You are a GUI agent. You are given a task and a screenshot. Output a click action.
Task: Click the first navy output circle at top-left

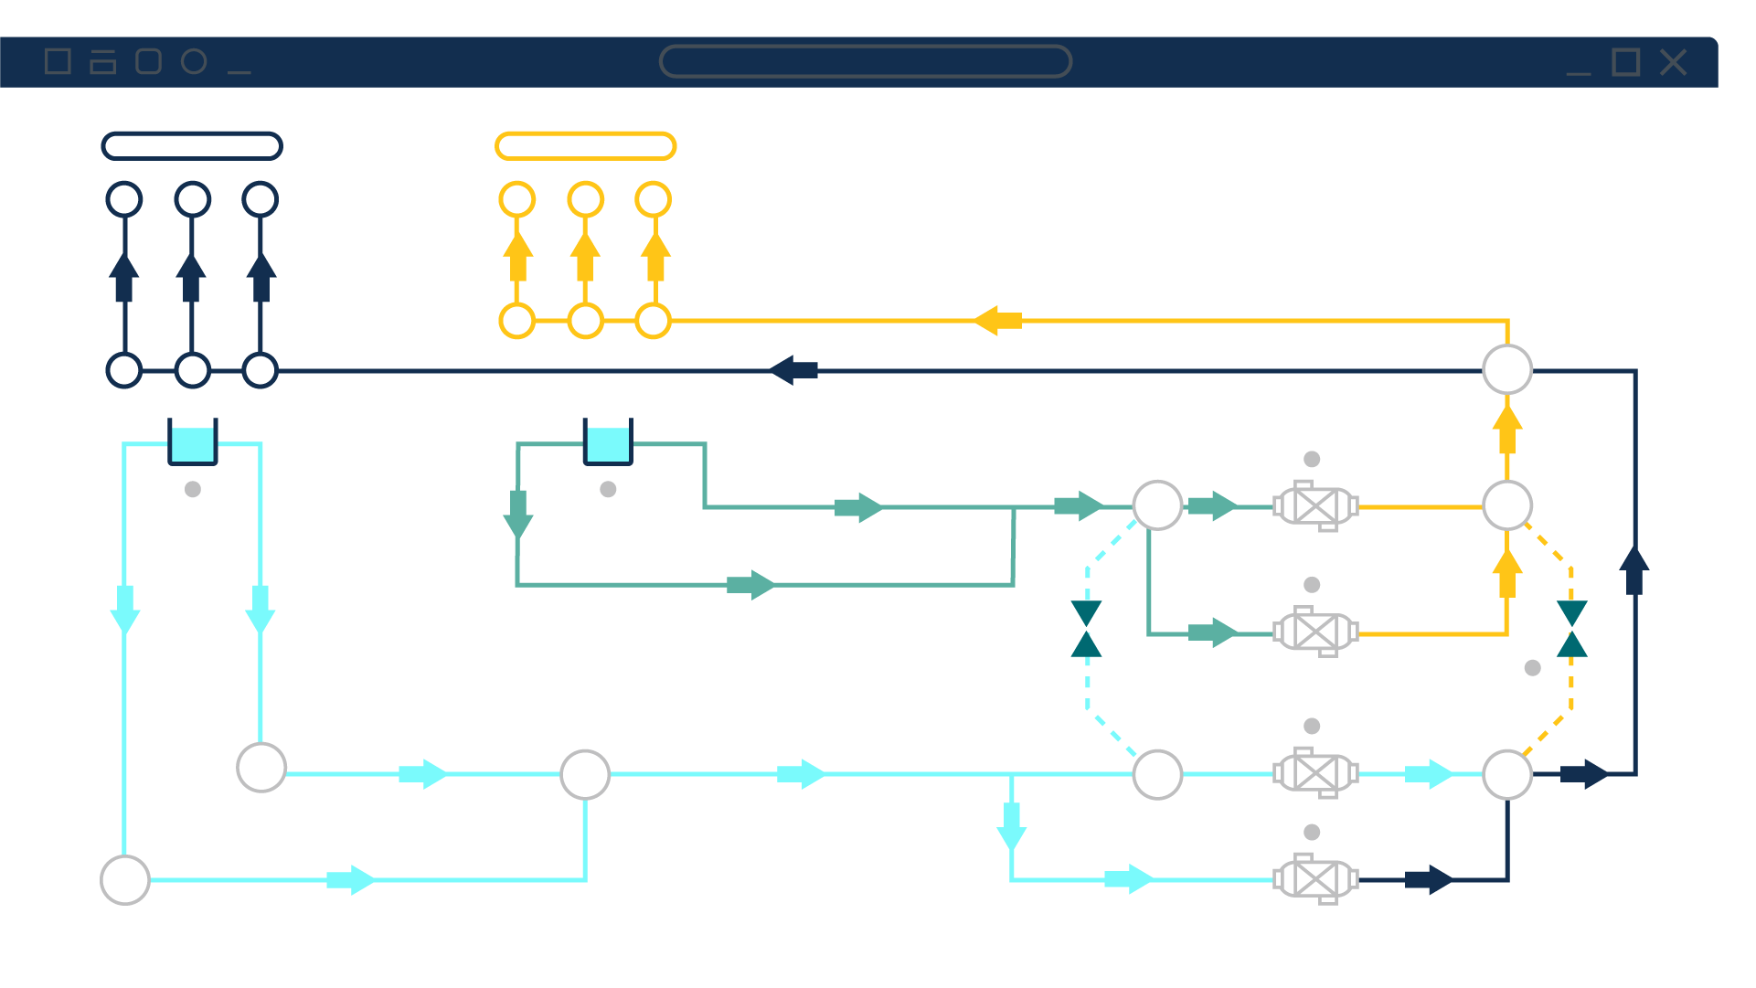[x=124, y=199]
